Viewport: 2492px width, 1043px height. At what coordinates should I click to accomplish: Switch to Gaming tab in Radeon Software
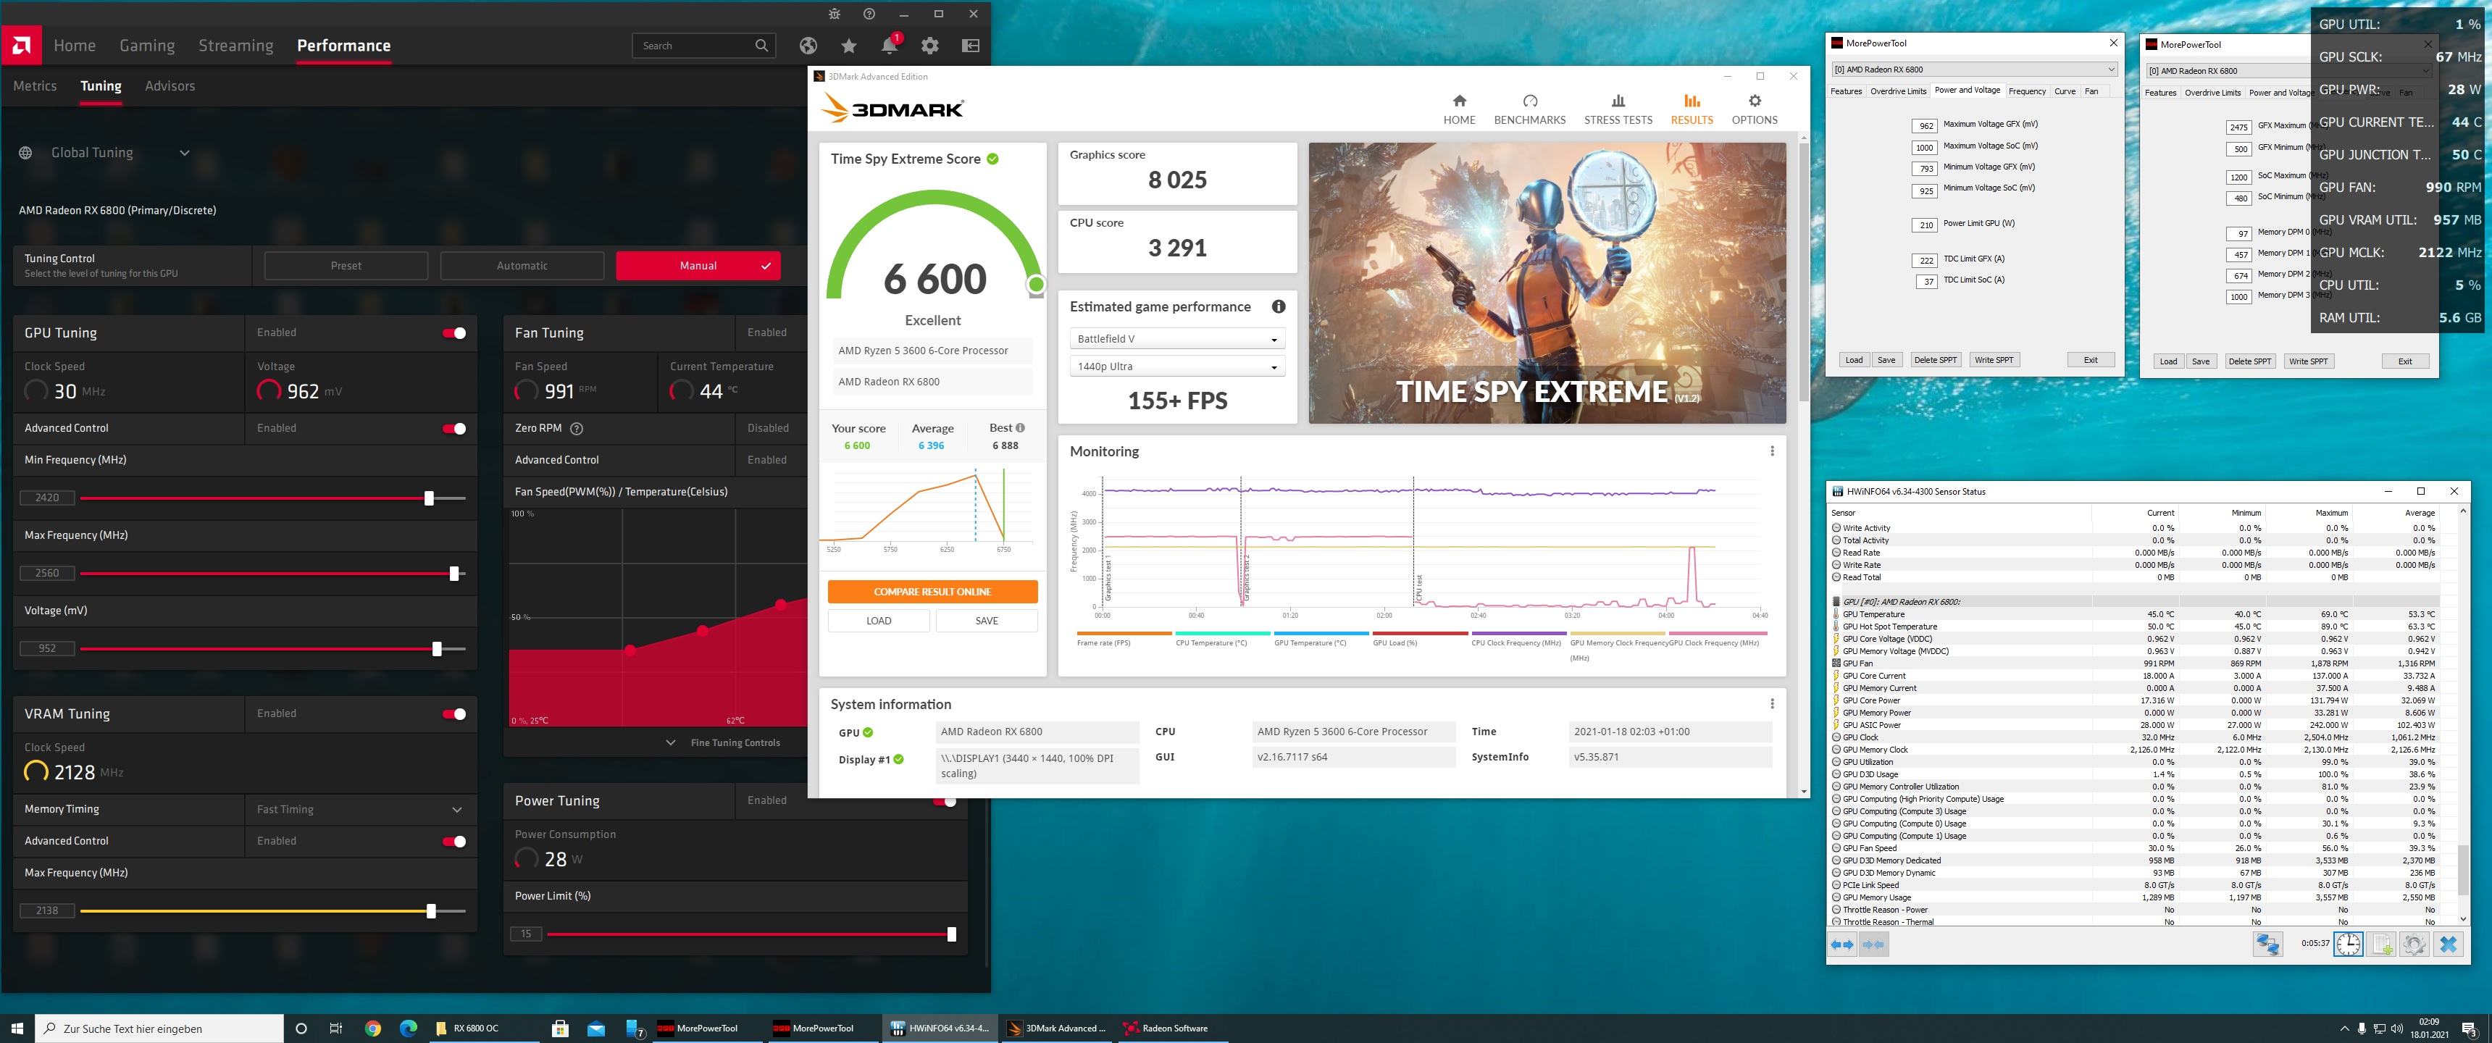coord(147,46)
